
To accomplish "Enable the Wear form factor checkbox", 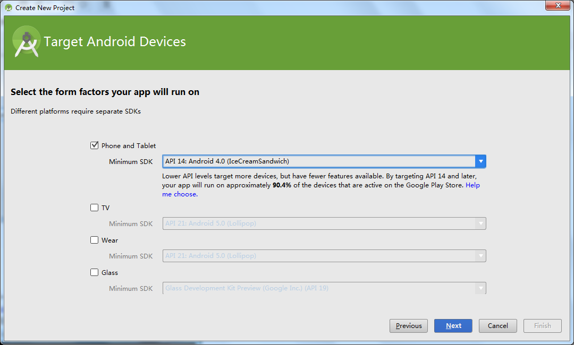I will tap(95, 240).
